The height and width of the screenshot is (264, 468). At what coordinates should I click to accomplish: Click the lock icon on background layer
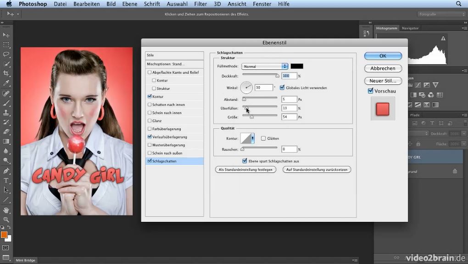coord(455,171)
